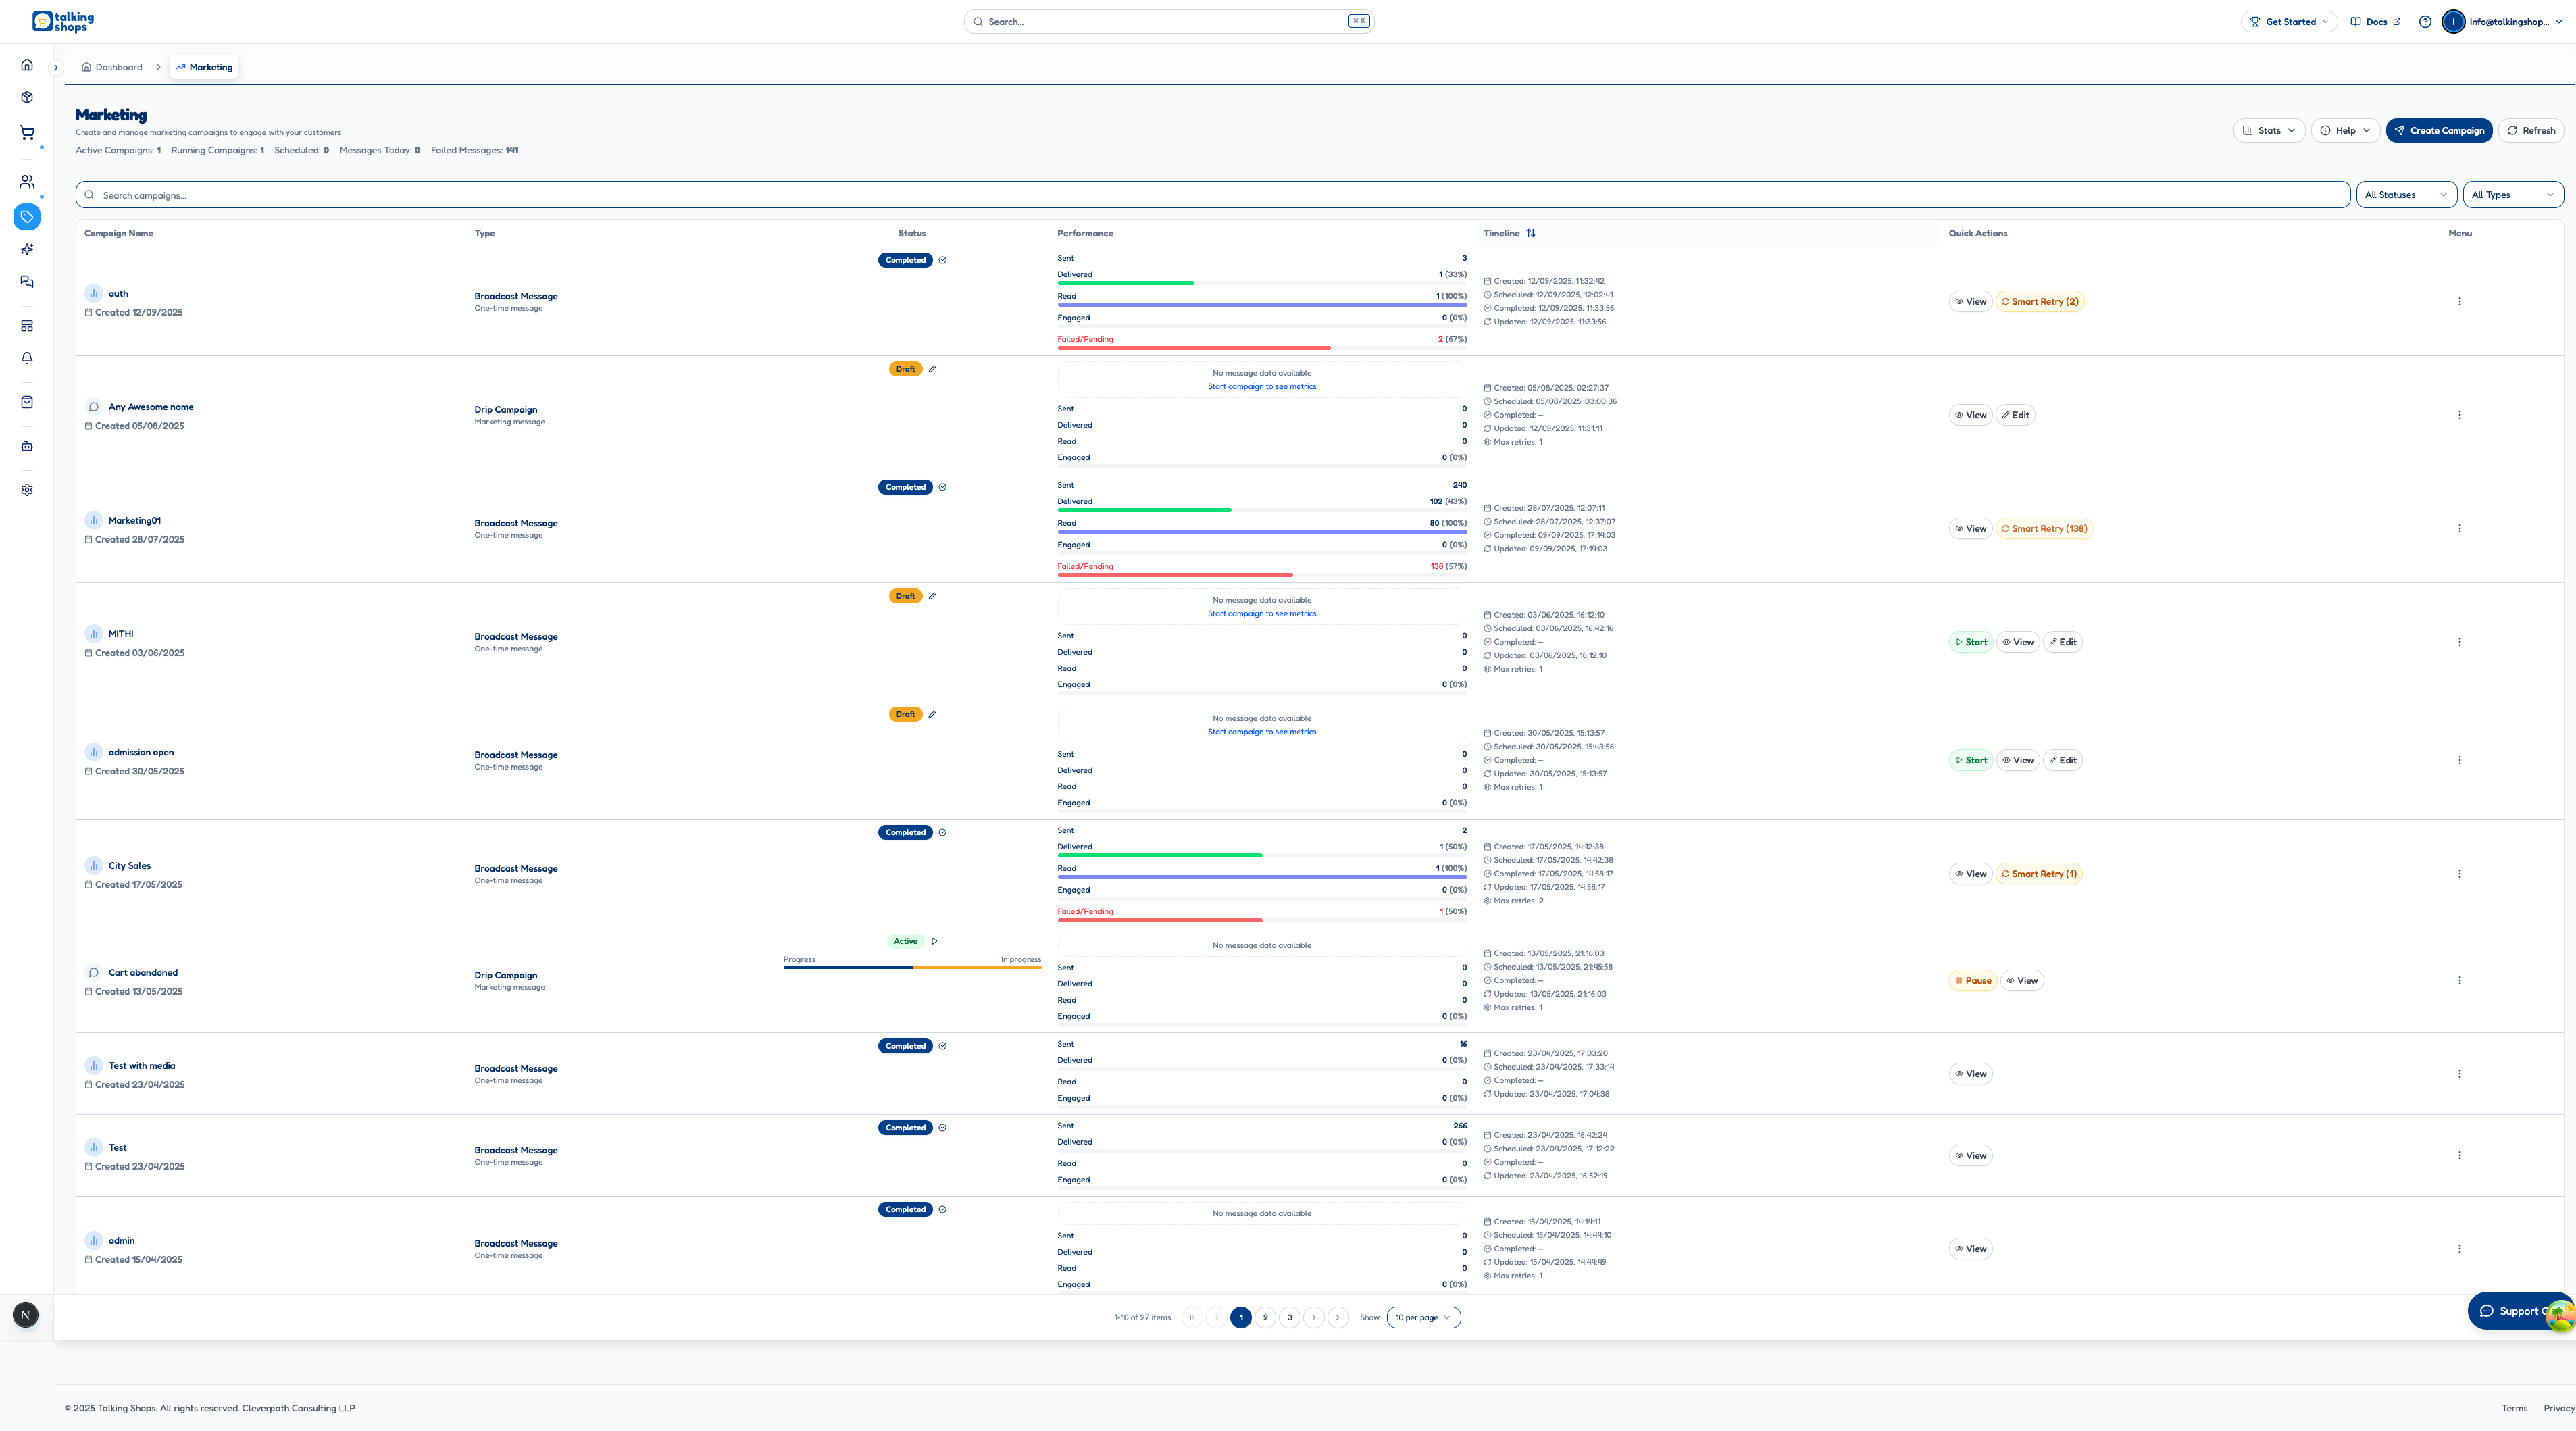Open the Docs menu item
The width and height of the screenshot is (2576, 1431).
(x=2375, y=21)
